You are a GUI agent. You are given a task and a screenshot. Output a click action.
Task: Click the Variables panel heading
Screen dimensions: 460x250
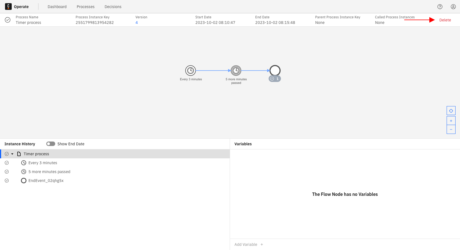tap(243, 144)
